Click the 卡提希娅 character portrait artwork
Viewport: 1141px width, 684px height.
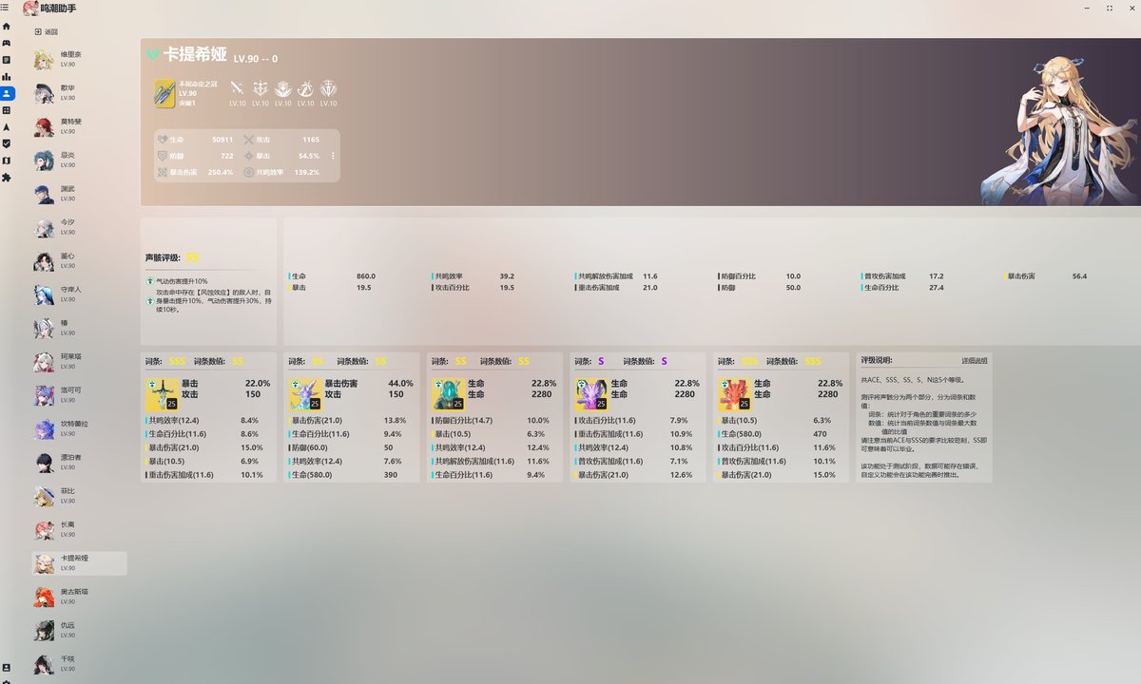click(1058, 129)
